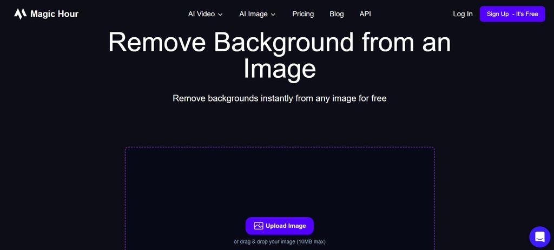Click the Magic Hour logo icon
Viewport: 554px width, 250px height.
click(20, 14)
